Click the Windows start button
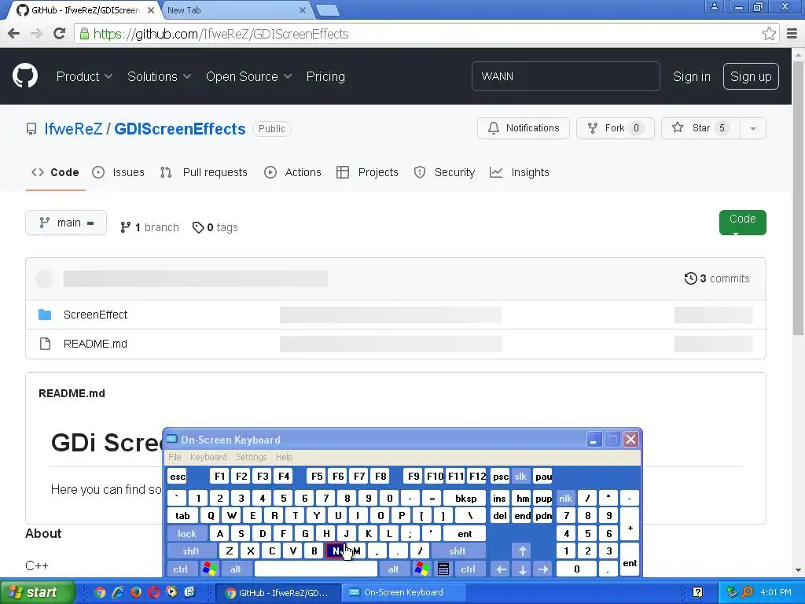805x604 pixels. 37,592
